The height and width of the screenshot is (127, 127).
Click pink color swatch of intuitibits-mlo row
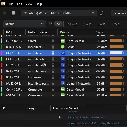click(x=2, y=71)
